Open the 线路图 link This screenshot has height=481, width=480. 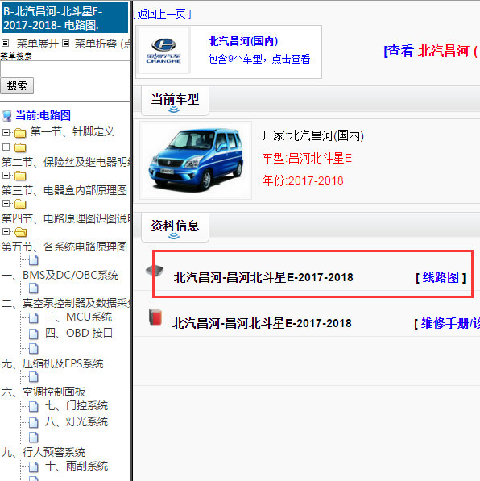441,277
